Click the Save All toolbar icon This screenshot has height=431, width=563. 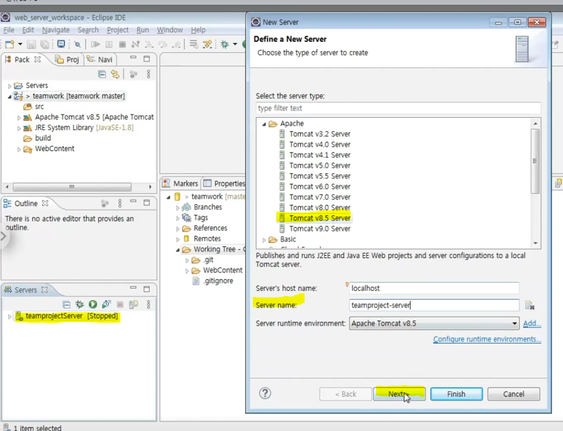point(44,44)
